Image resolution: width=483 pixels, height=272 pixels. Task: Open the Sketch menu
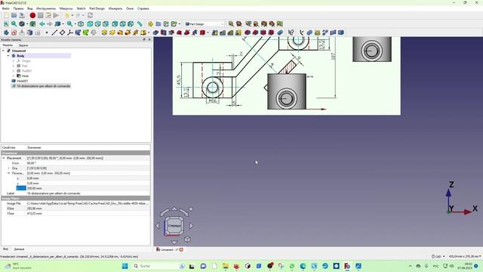coord(81,8)
